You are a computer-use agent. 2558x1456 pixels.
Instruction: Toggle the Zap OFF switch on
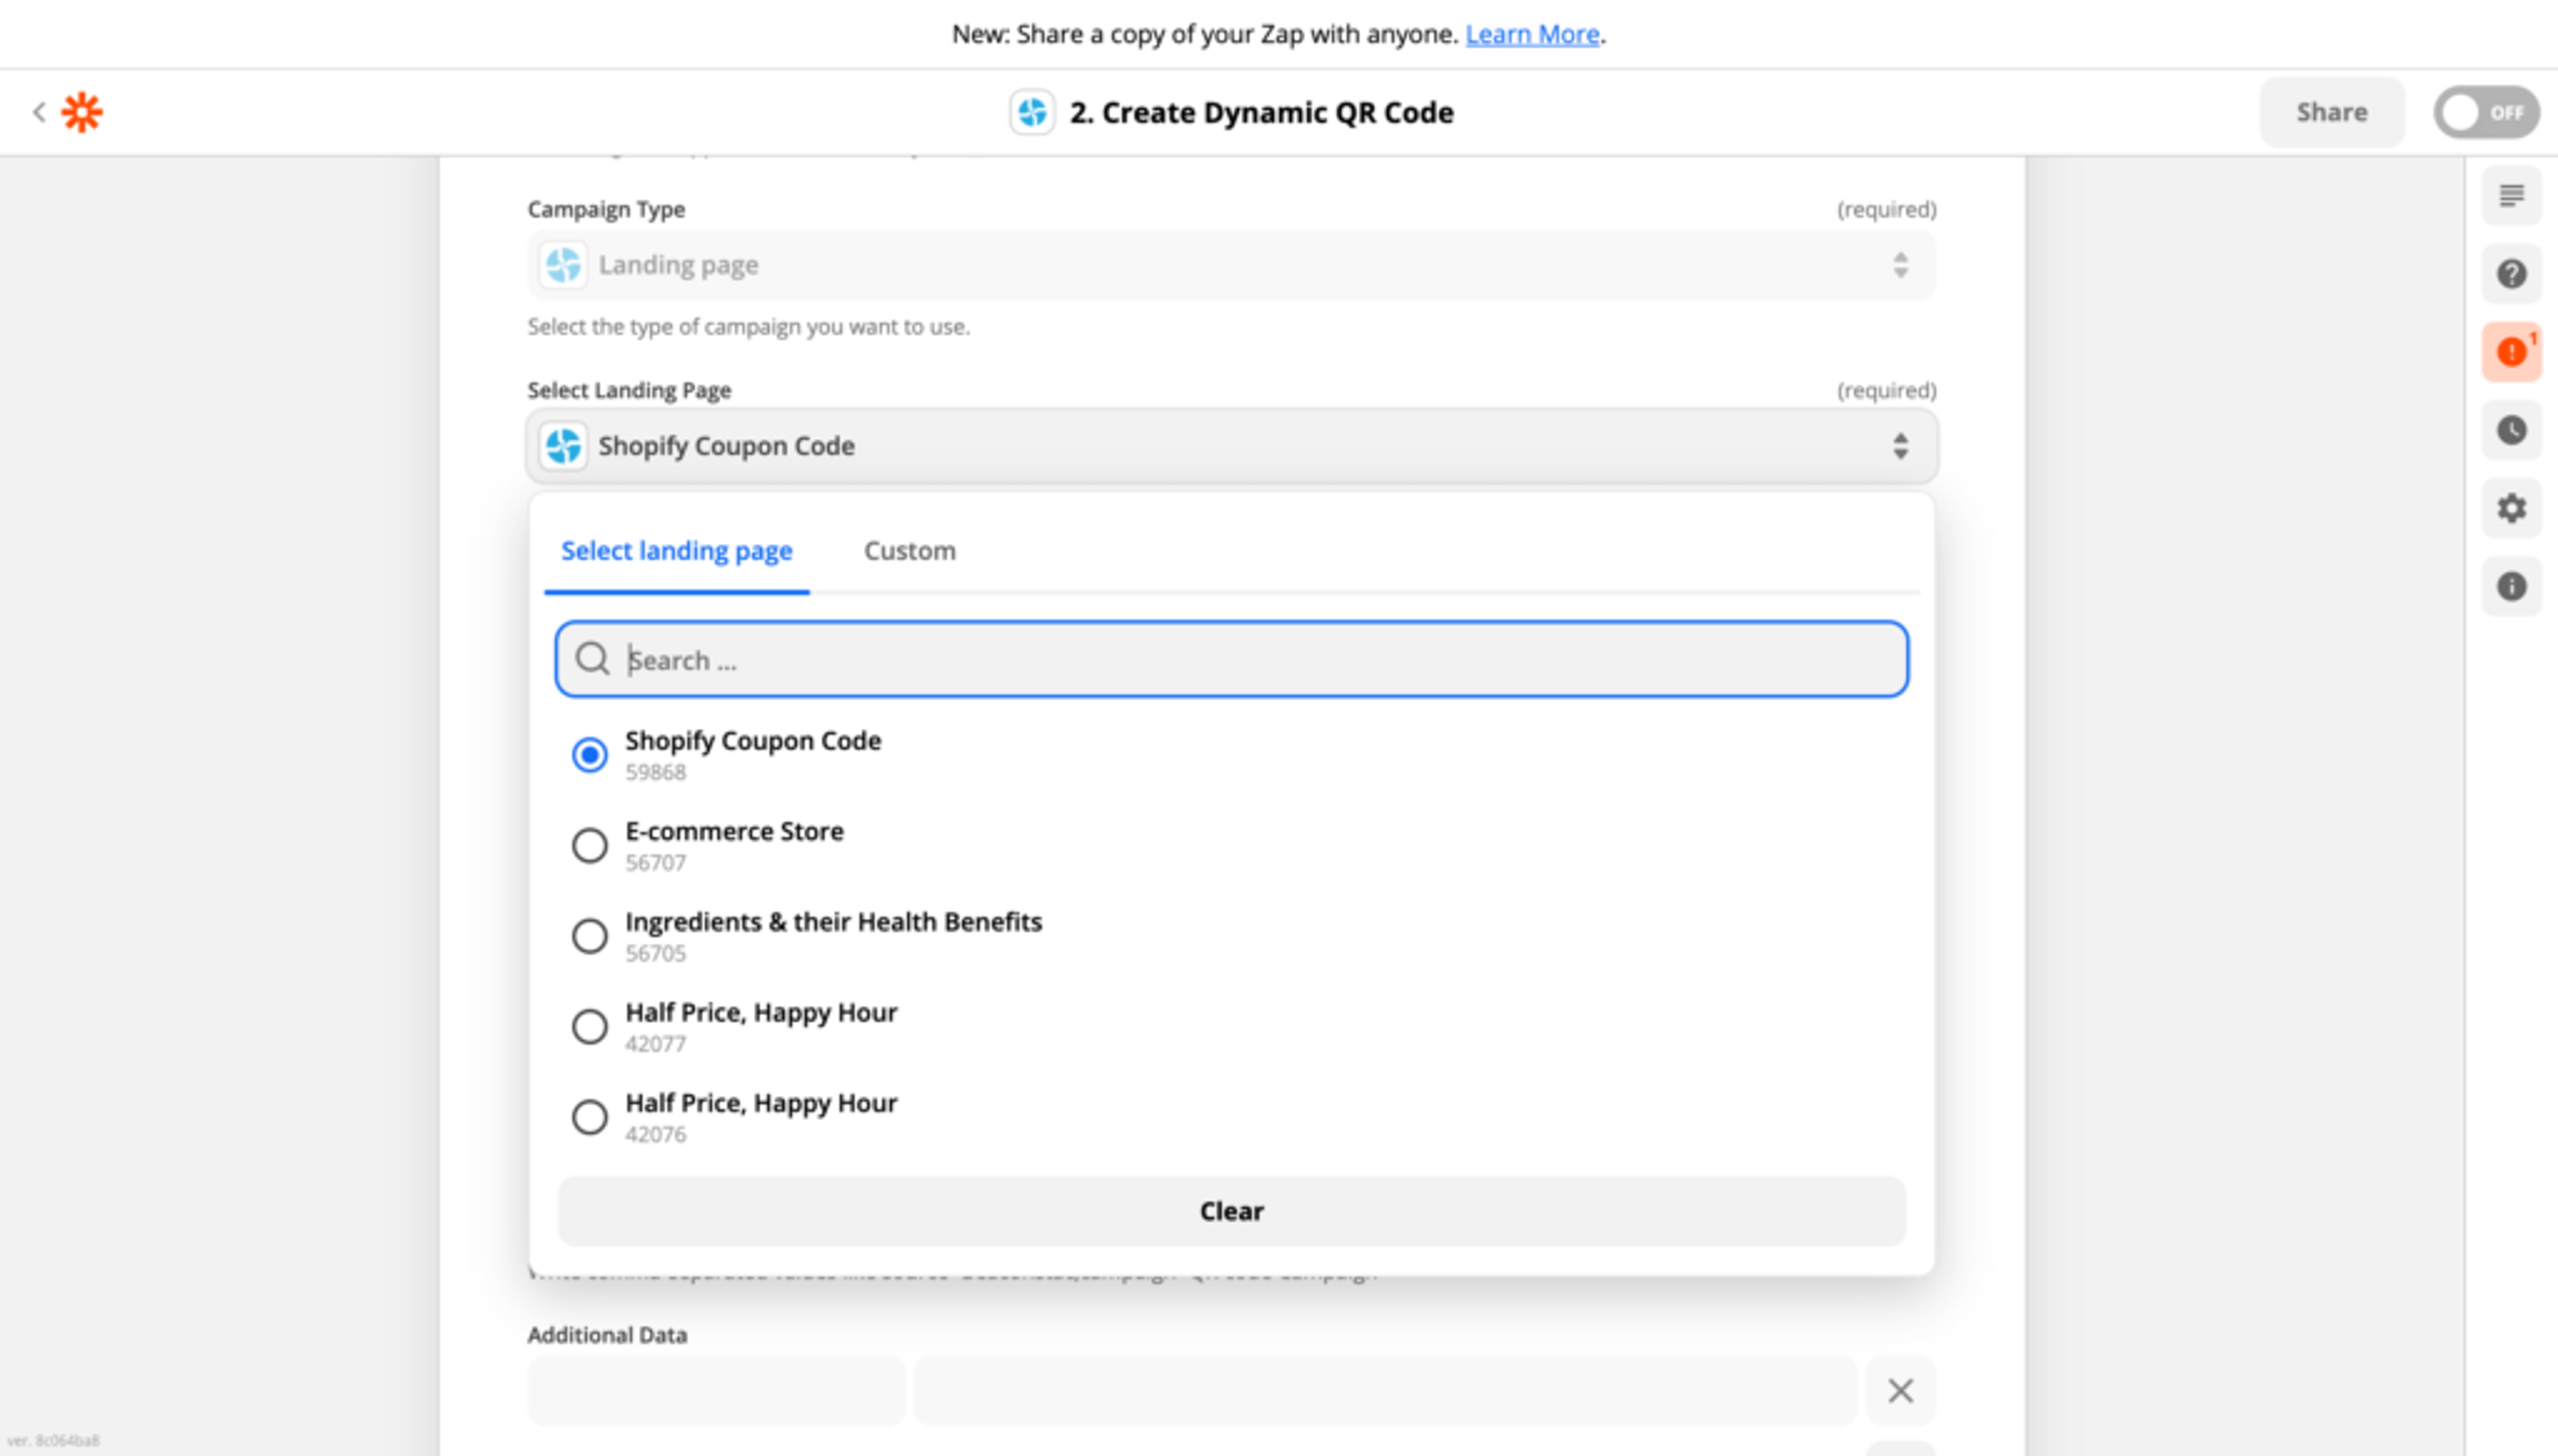pyautogui.click(x=2486, y=112)
